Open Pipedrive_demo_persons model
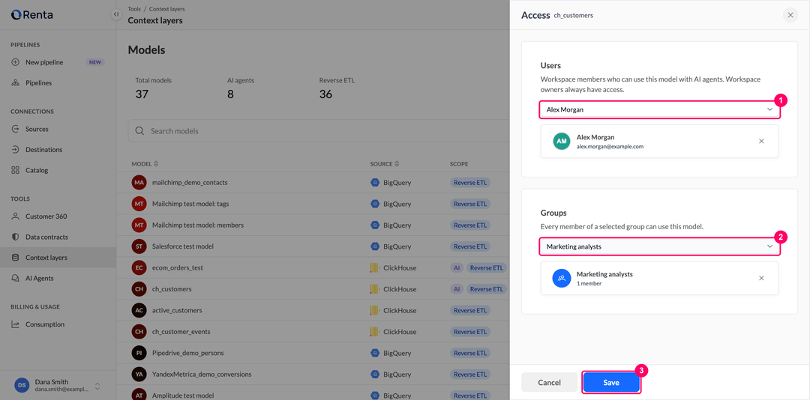Screen dimensions: 810x400 point(188,353)
